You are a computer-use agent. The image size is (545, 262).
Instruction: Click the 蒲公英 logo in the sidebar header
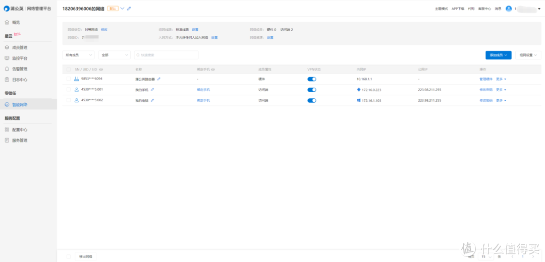tap(7, 9)
